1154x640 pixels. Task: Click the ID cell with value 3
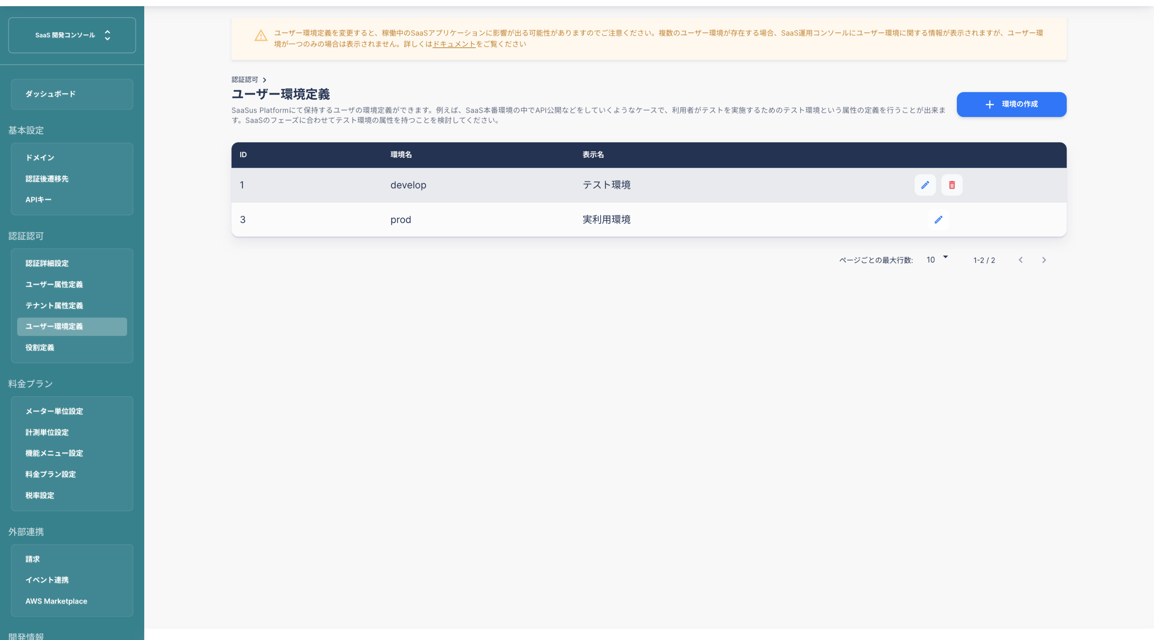[243, 220]
